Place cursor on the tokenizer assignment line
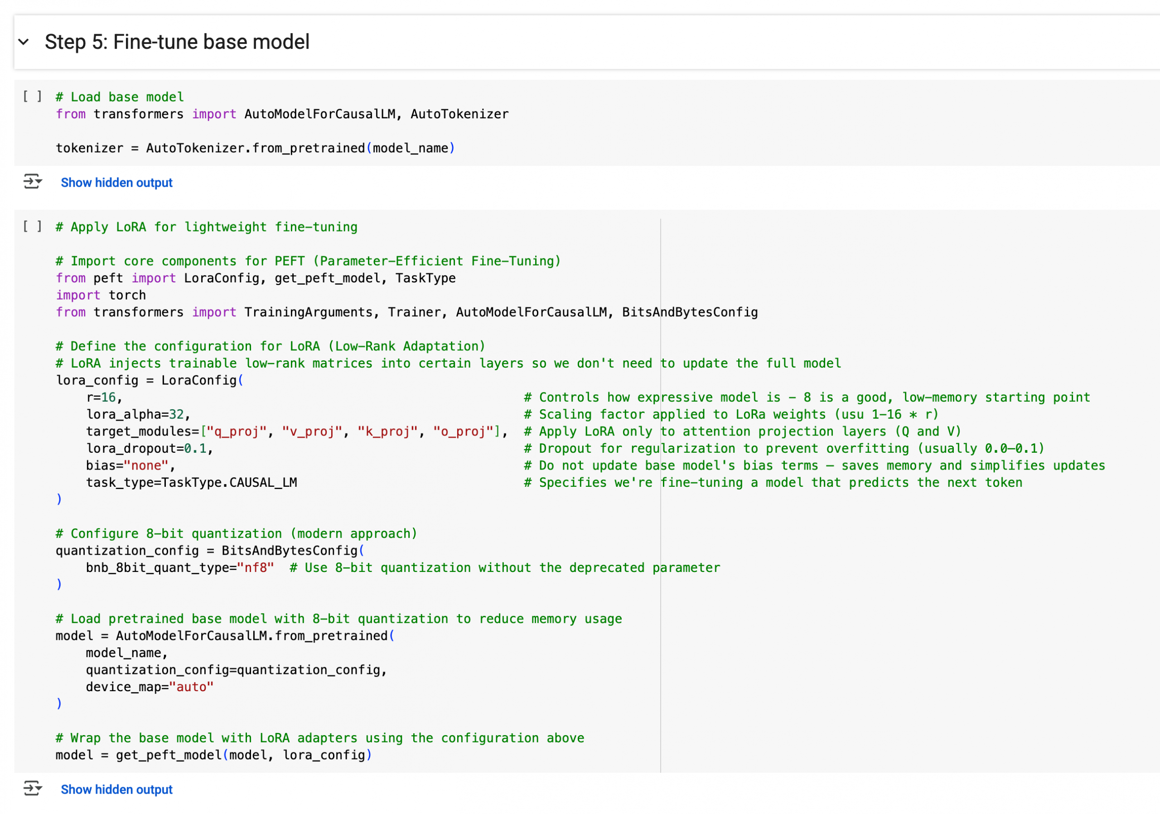1160x814 pixels. click(x=255, y=148)
